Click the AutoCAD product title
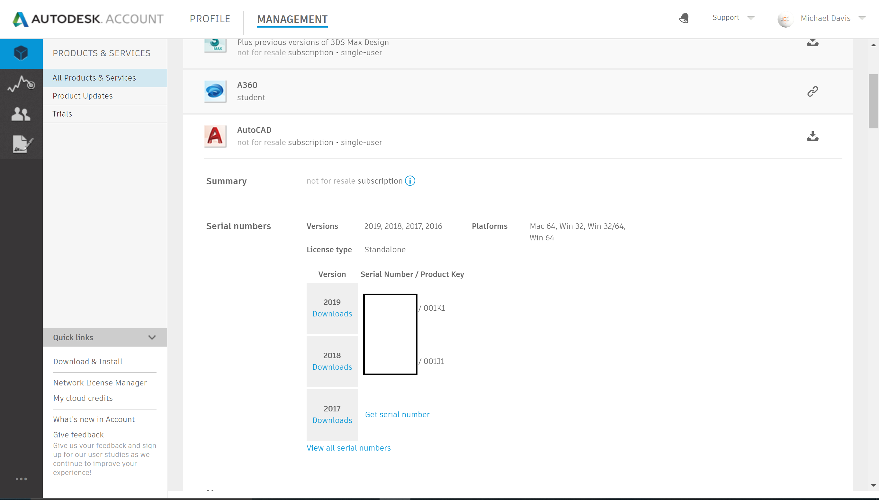The image size is (879, 500). (254, 130)
